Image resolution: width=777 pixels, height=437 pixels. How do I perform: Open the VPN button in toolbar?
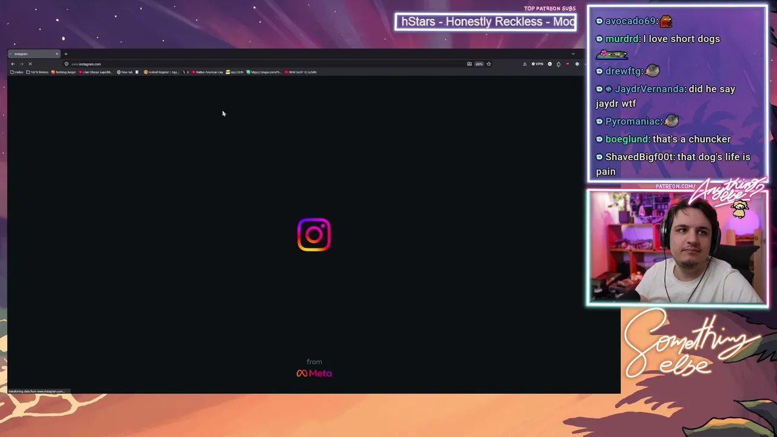[537, 64]
